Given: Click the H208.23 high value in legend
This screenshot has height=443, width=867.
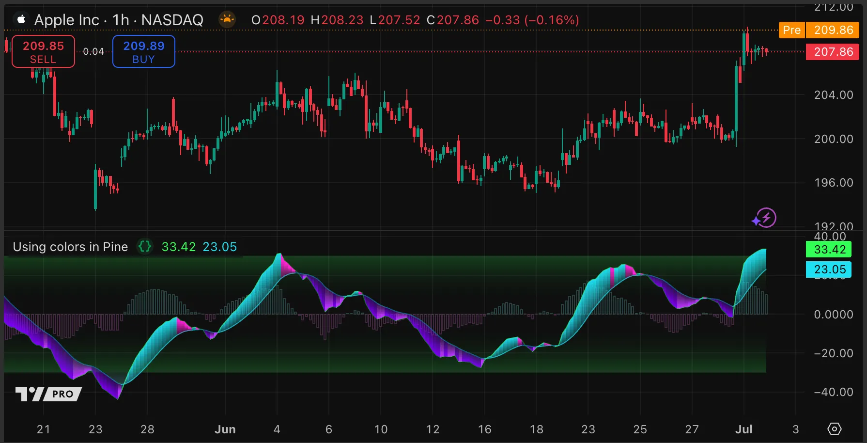Looking at the screenshot, I should tap(337, 20).
